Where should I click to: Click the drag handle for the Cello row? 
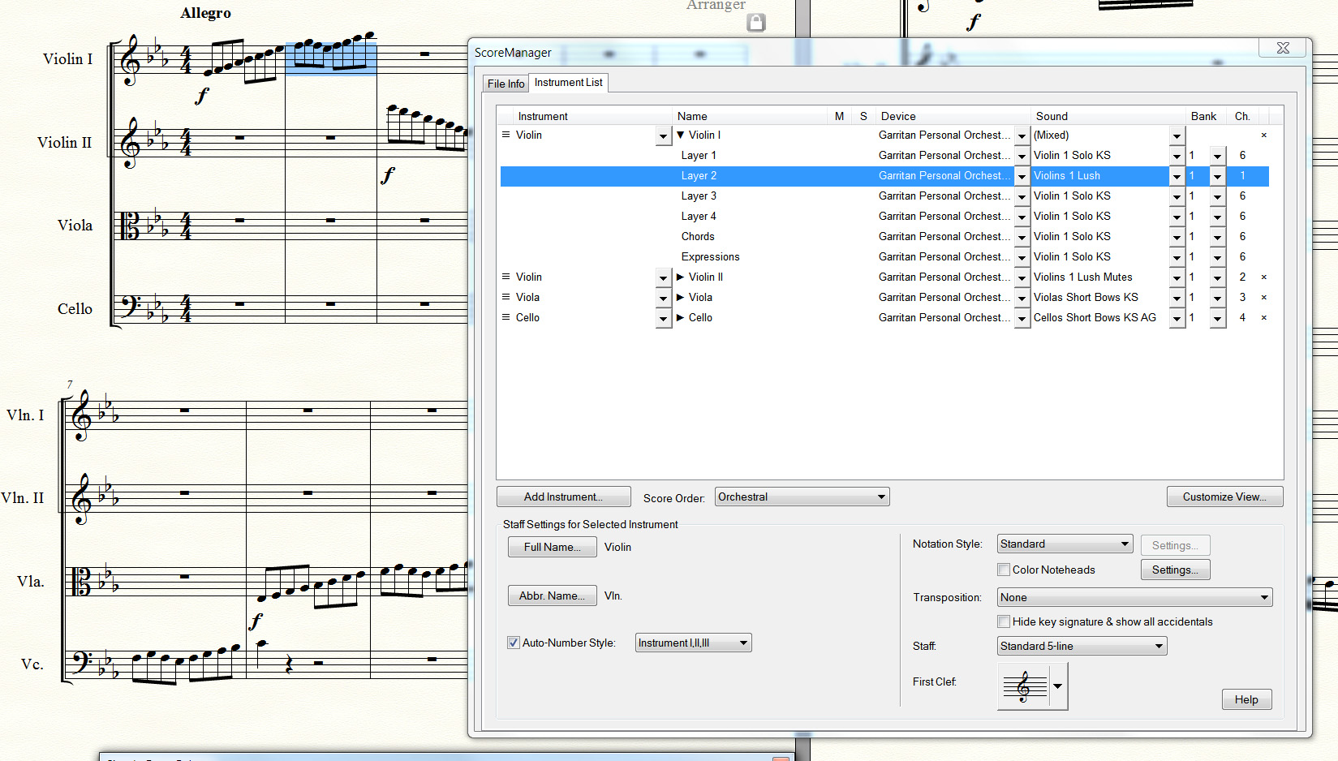[506, 317]
